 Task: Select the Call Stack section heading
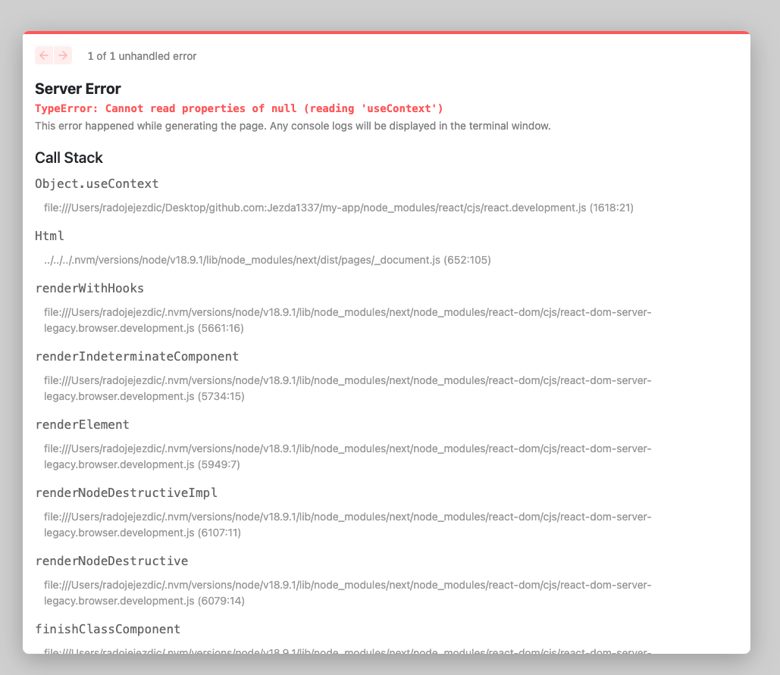tap(67, 158)
